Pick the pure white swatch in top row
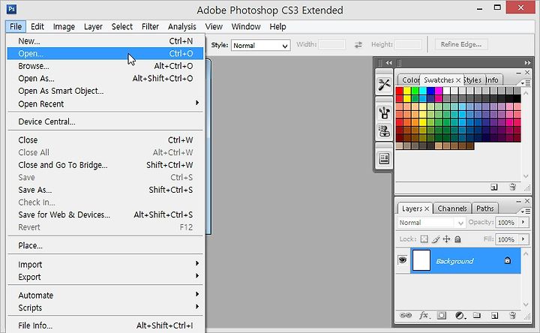This screenshot has width=540, height=333. tap(446, 91)
